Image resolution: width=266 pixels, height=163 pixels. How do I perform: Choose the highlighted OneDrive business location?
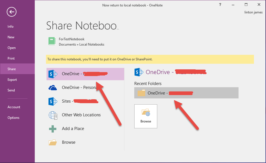(85, 74)
